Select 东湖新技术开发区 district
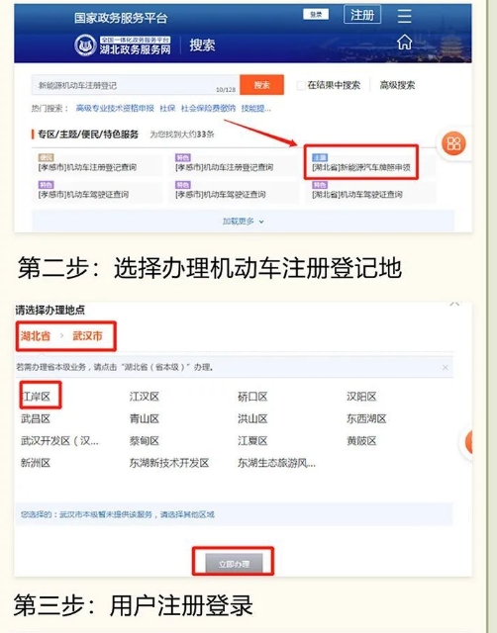497x633 pixels. (169, 463)
